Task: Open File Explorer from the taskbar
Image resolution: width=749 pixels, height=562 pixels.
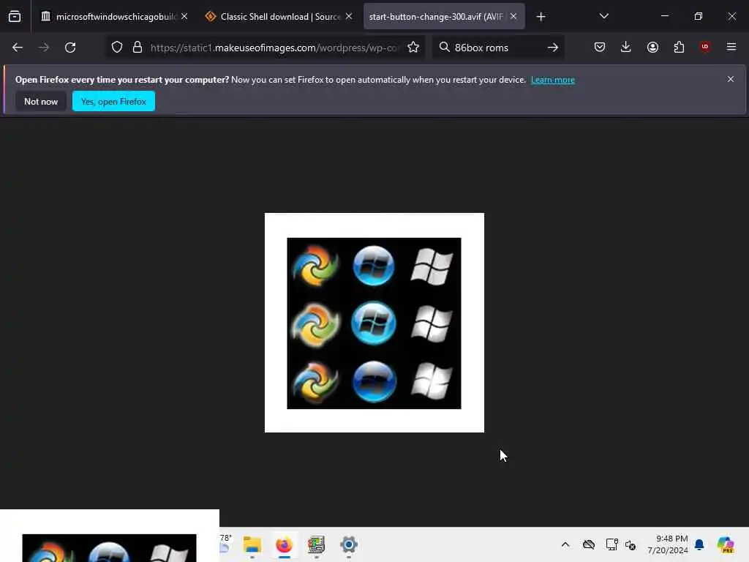Action: 252,544
